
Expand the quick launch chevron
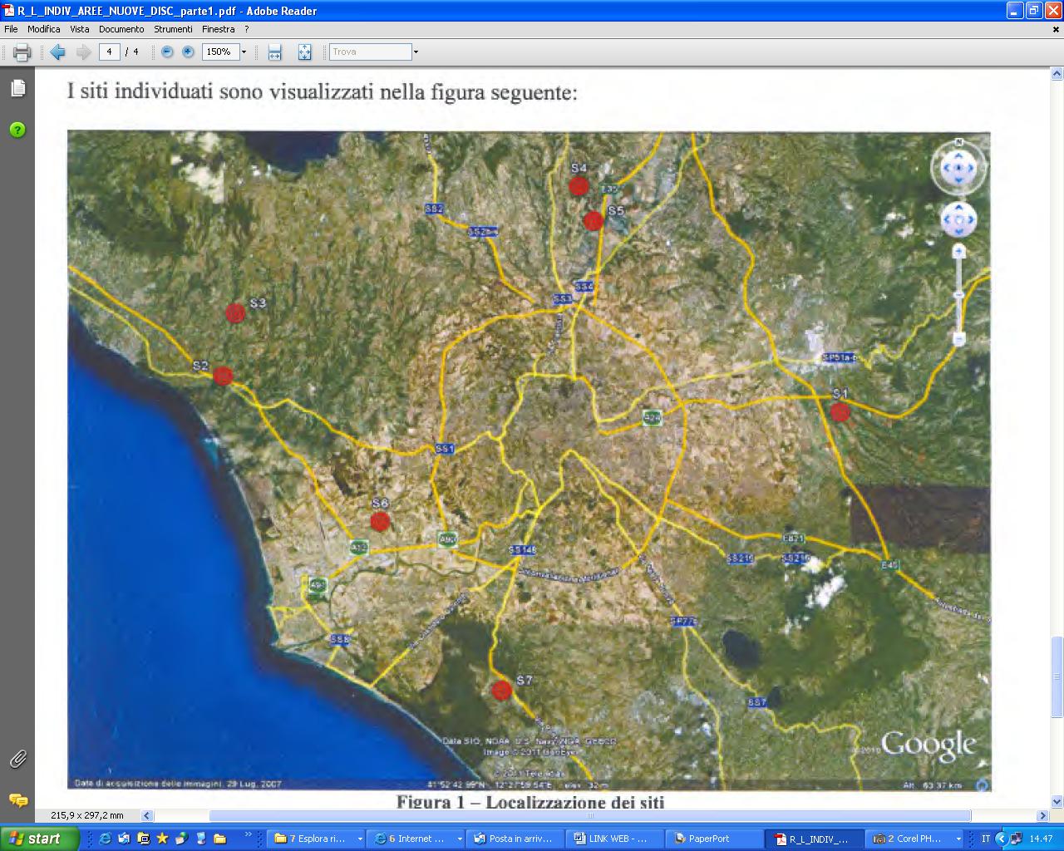[x=249, y=834]
